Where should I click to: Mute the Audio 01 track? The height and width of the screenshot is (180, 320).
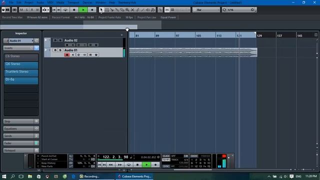tap(55, 50)
